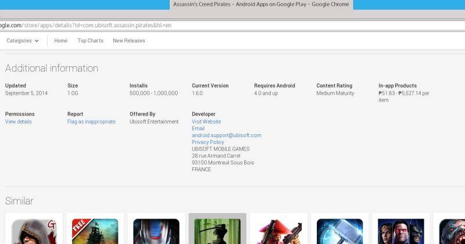
Task: Open the pirate ship app with FREE ribbon
Action: tap(95, 231)
